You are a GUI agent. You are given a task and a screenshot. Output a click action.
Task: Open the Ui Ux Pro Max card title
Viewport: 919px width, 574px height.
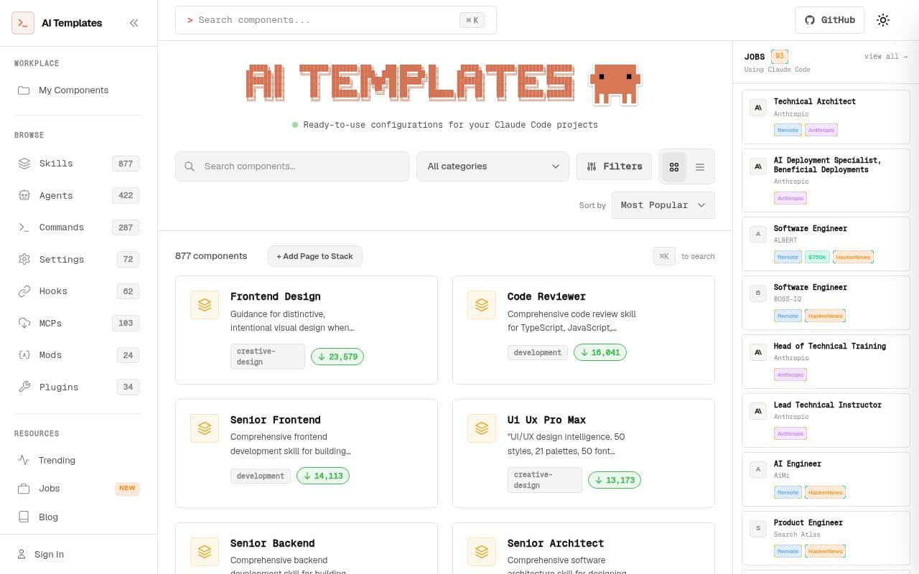pyautogui.click(x=546, y=420)
